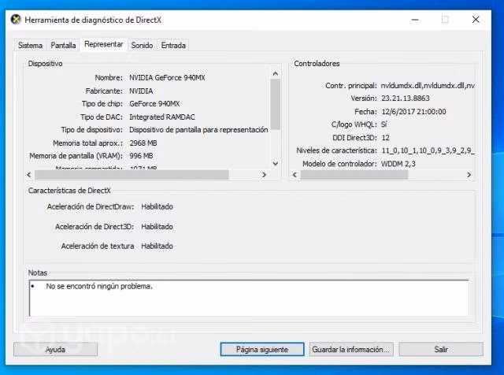
Task: Click the Niveles de característica label
Action: (x=336, y=150)
